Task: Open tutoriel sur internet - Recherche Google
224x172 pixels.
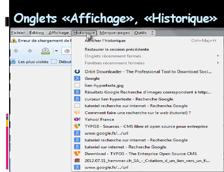Action: (147, 147)
